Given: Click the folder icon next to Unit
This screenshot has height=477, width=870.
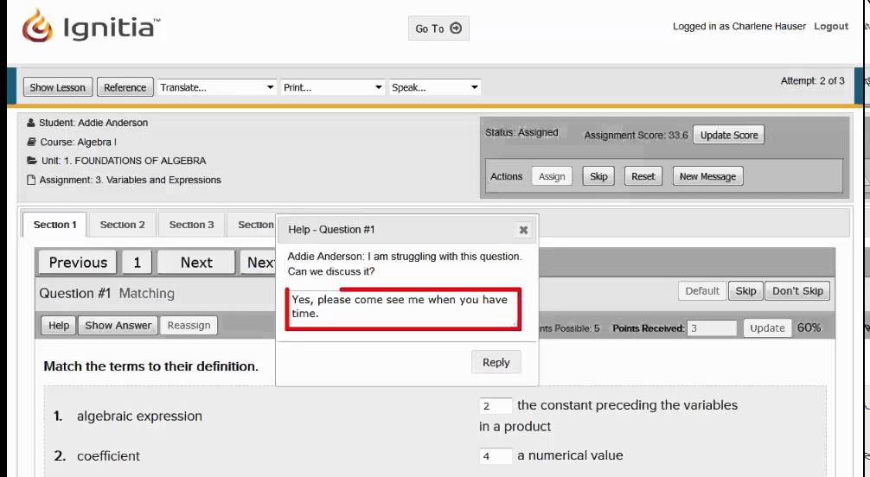Looking at the screenshot, I should (32, 161).
